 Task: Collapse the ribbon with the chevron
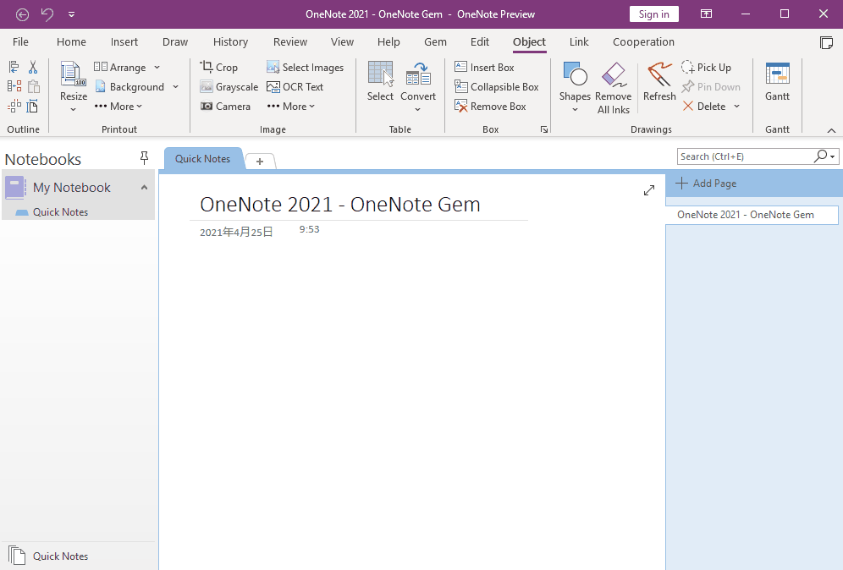(x=831, y=130)
